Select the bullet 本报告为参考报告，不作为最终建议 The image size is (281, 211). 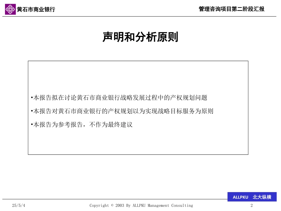(x=82, y=124)
